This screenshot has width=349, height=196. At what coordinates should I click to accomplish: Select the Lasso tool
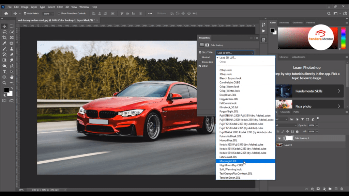click(4, 32)
